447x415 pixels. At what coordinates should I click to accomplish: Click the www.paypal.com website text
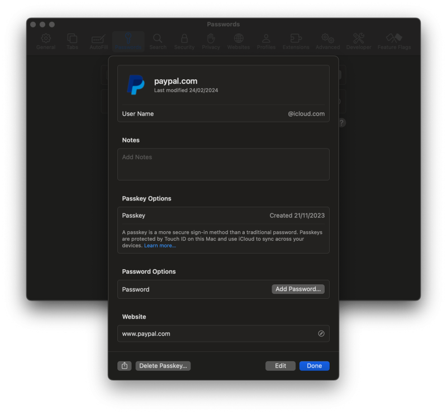(146, 334)
